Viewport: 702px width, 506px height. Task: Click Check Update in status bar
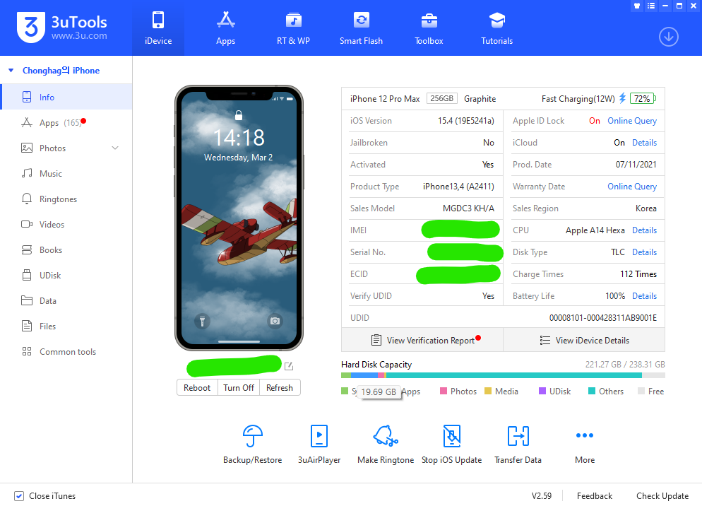[662, 495]
